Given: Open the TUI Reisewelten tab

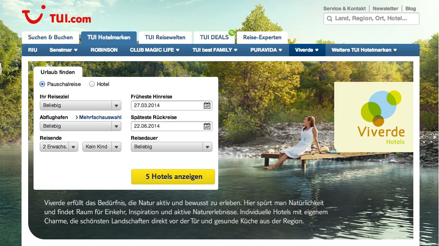Looking at the screenshot, I should 165,38.
